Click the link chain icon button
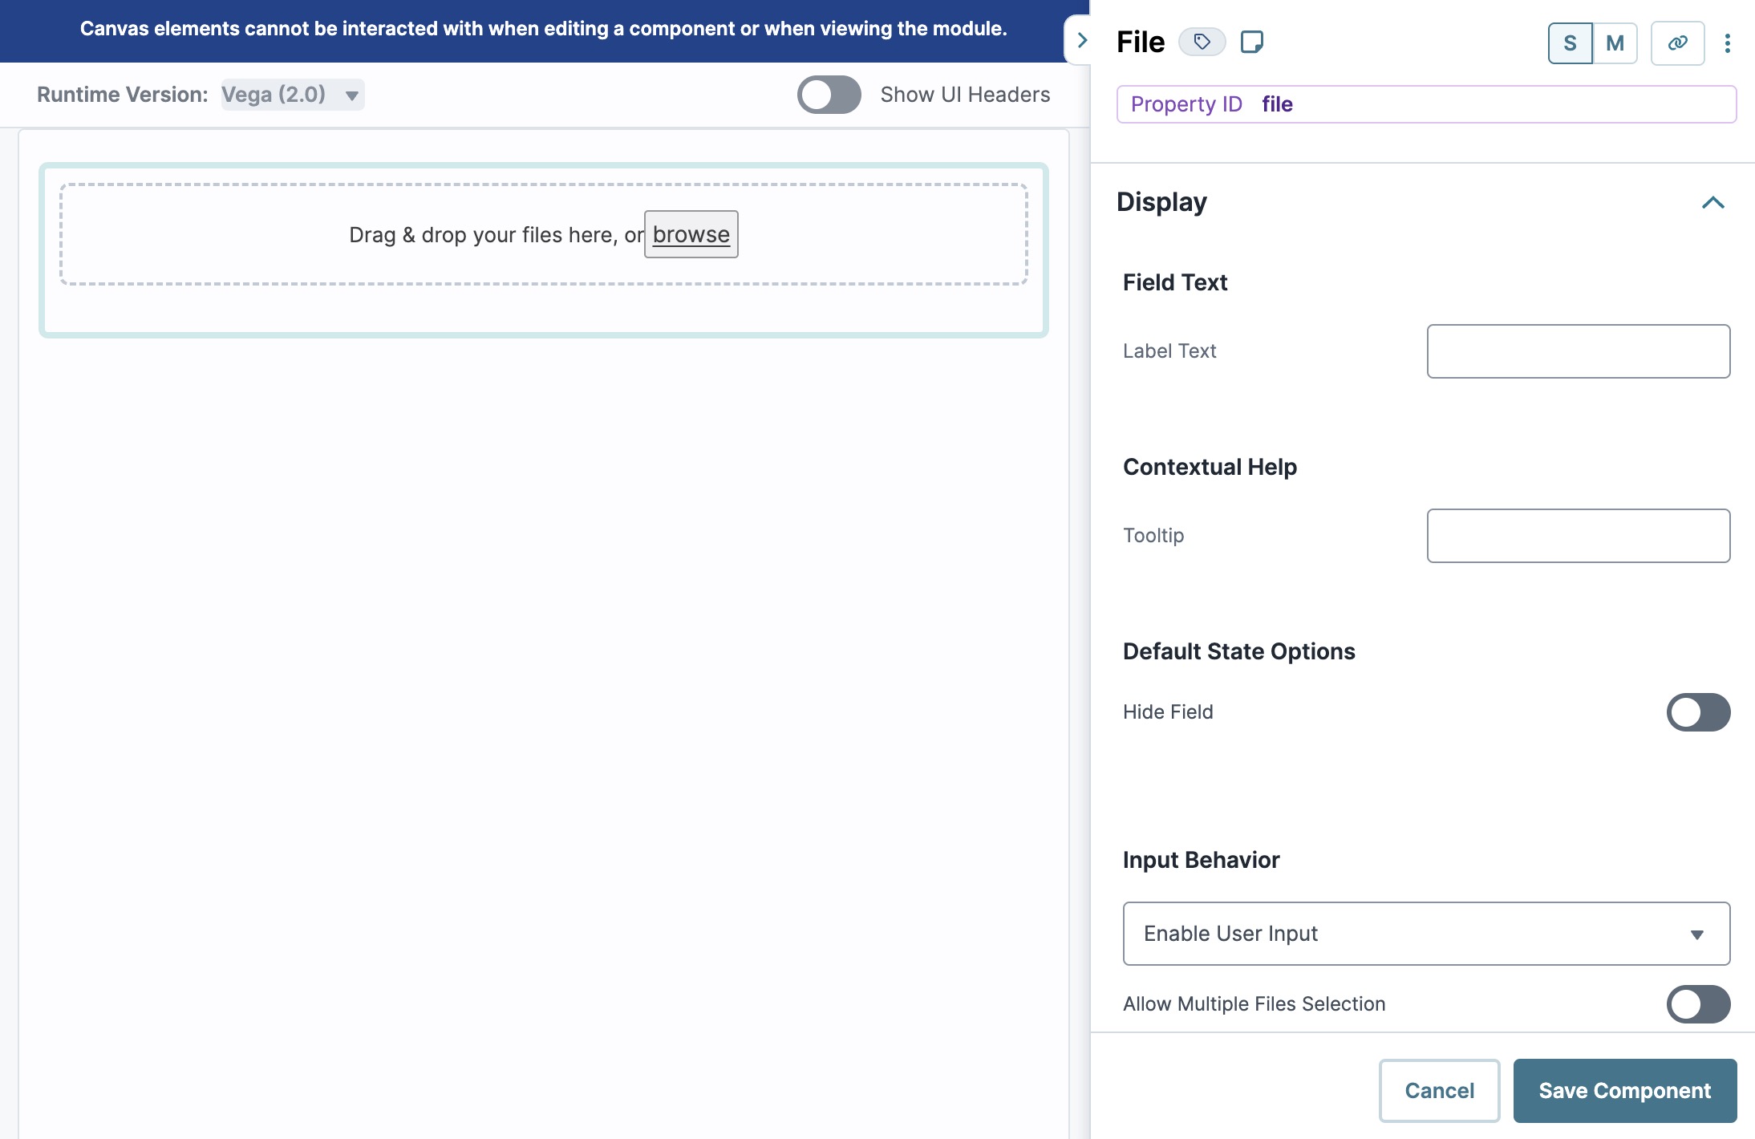 point(1677,43)
